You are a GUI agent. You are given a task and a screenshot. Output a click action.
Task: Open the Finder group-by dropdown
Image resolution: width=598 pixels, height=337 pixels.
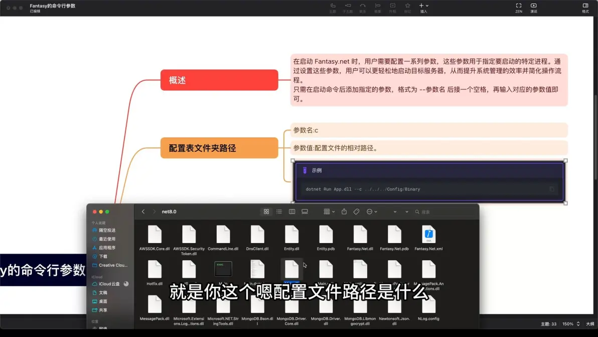point(329,211)
